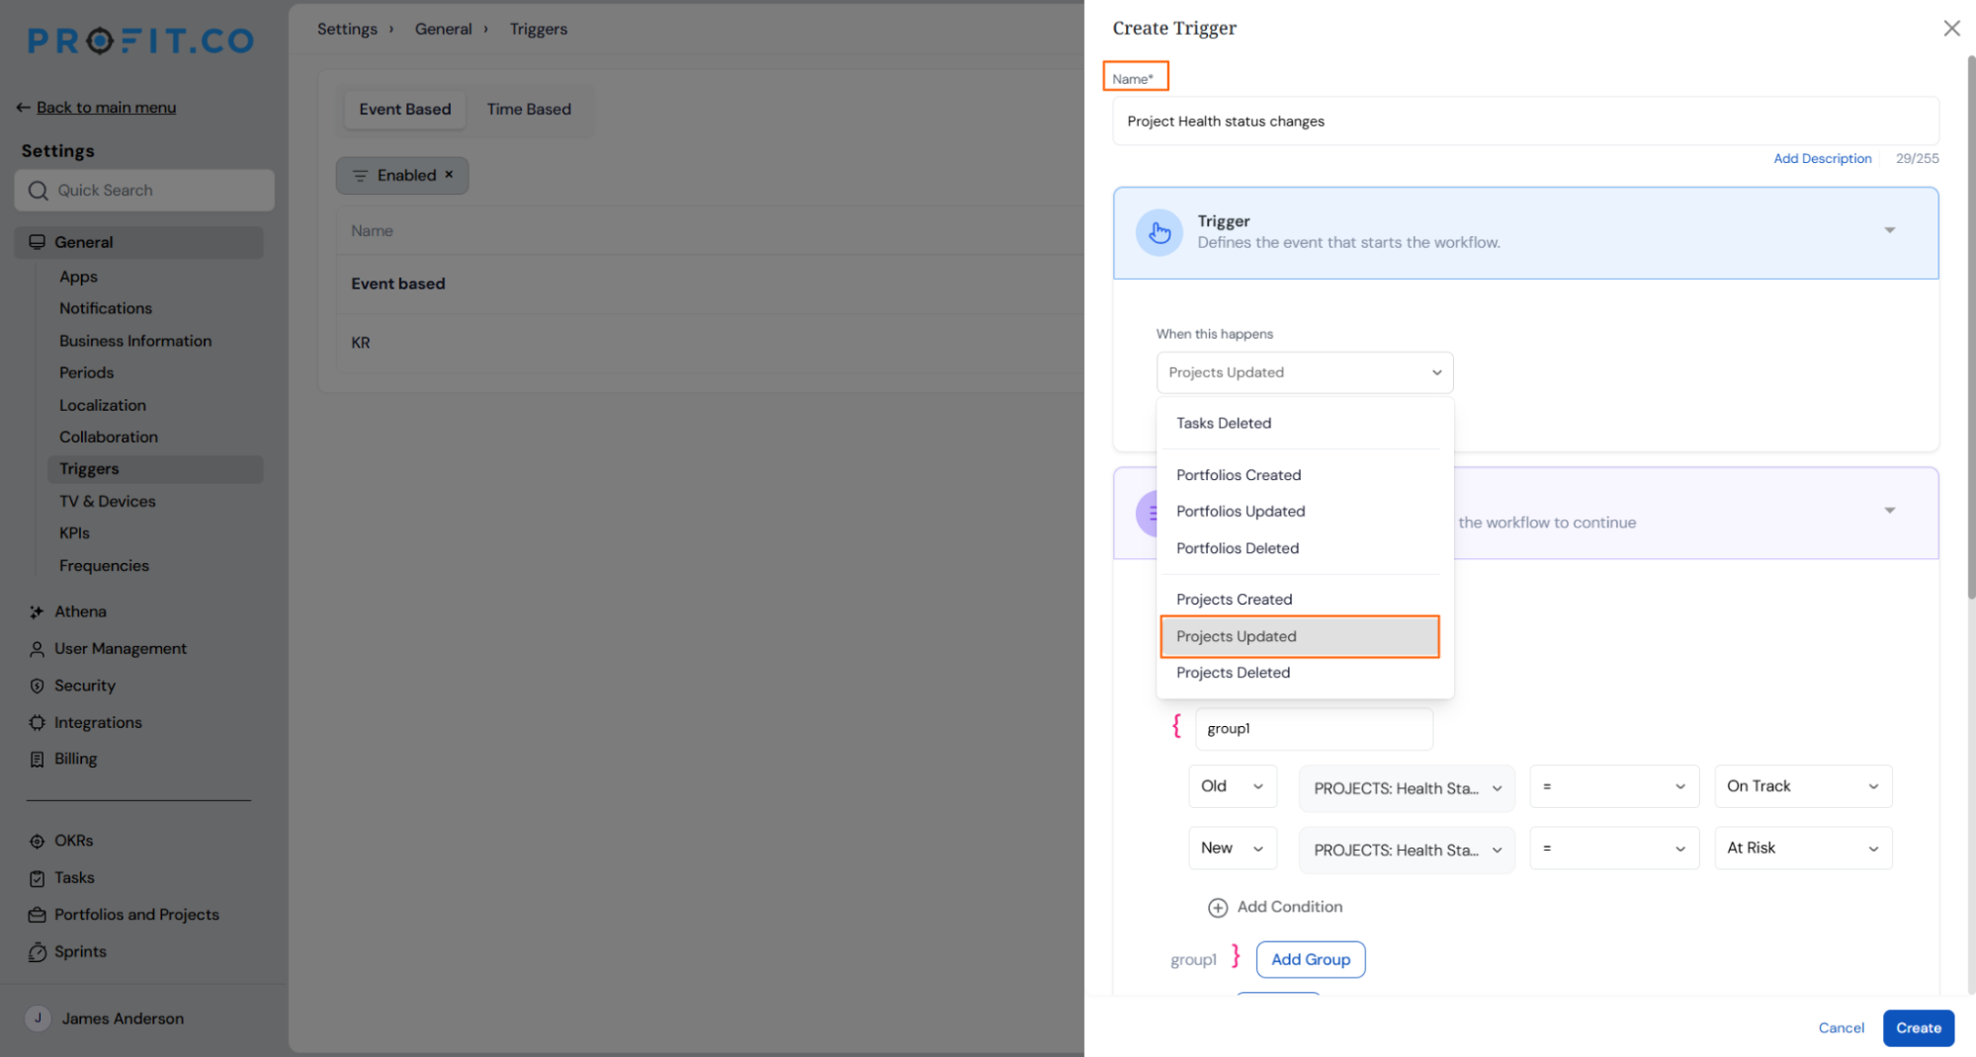Switch to the Time Based tab
This screenshot has width=1976, height=1057.
point(529,110)
